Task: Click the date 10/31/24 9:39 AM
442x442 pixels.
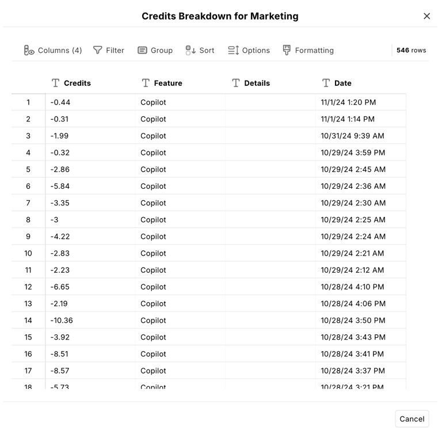Action: (352, 136)
